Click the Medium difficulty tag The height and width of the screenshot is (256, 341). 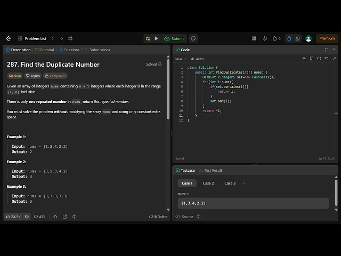[15, 76]
